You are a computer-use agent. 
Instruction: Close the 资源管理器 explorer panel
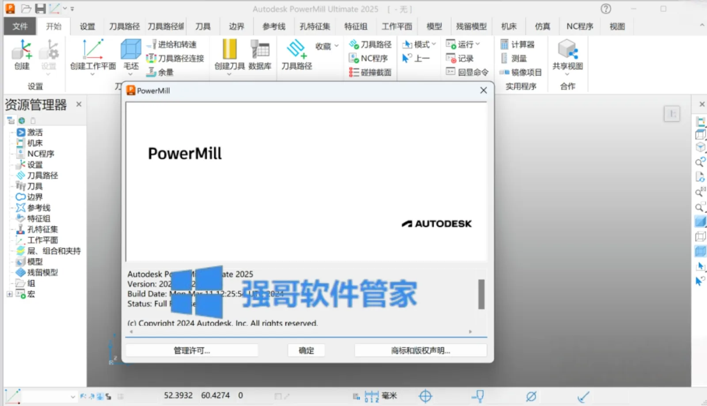(x=79, y=104)
